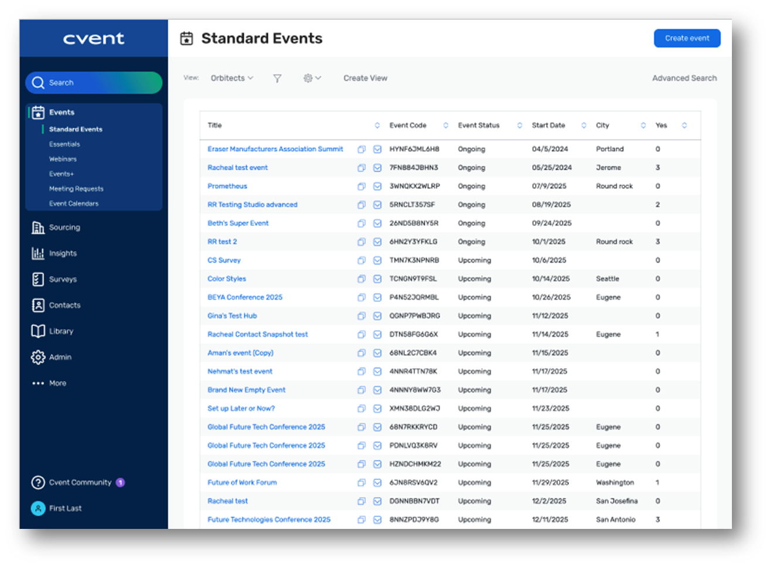
Task: Open Aman's event (Copy) link
Action: pyautogui.click(x=240, y=353)
